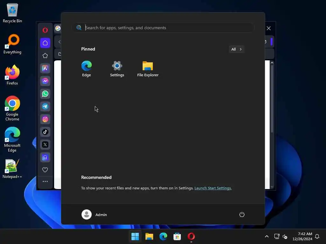Select Google Chrome desktop shortcut
Viewport: 326px width, 244px height.
click(x=12, y=108)
